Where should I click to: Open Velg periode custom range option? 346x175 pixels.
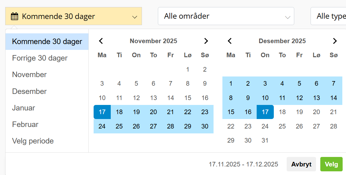(33, 141)
